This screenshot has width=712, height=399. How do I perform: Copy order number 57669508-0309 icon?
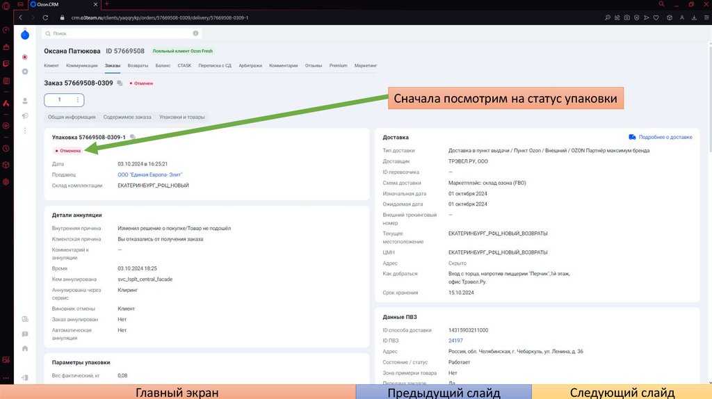point(120,83)
